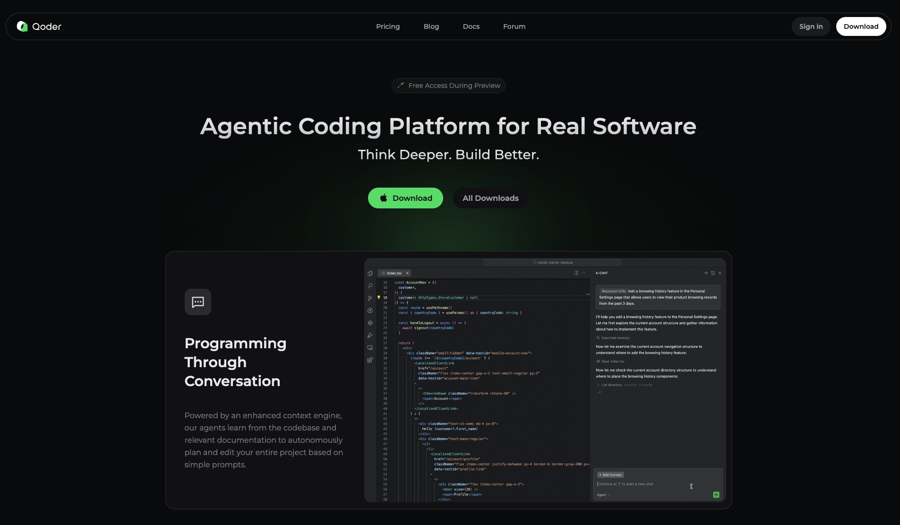Open the editor more-actions ellipsis menu

(x=583, y=273)
